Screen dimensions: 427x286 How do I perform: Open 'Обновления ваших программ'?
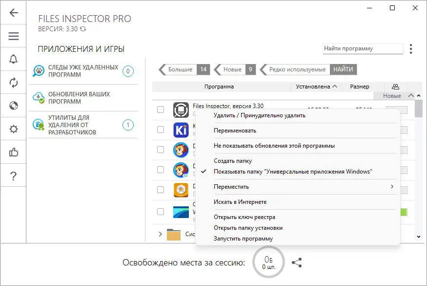click(x=83, y=98)
